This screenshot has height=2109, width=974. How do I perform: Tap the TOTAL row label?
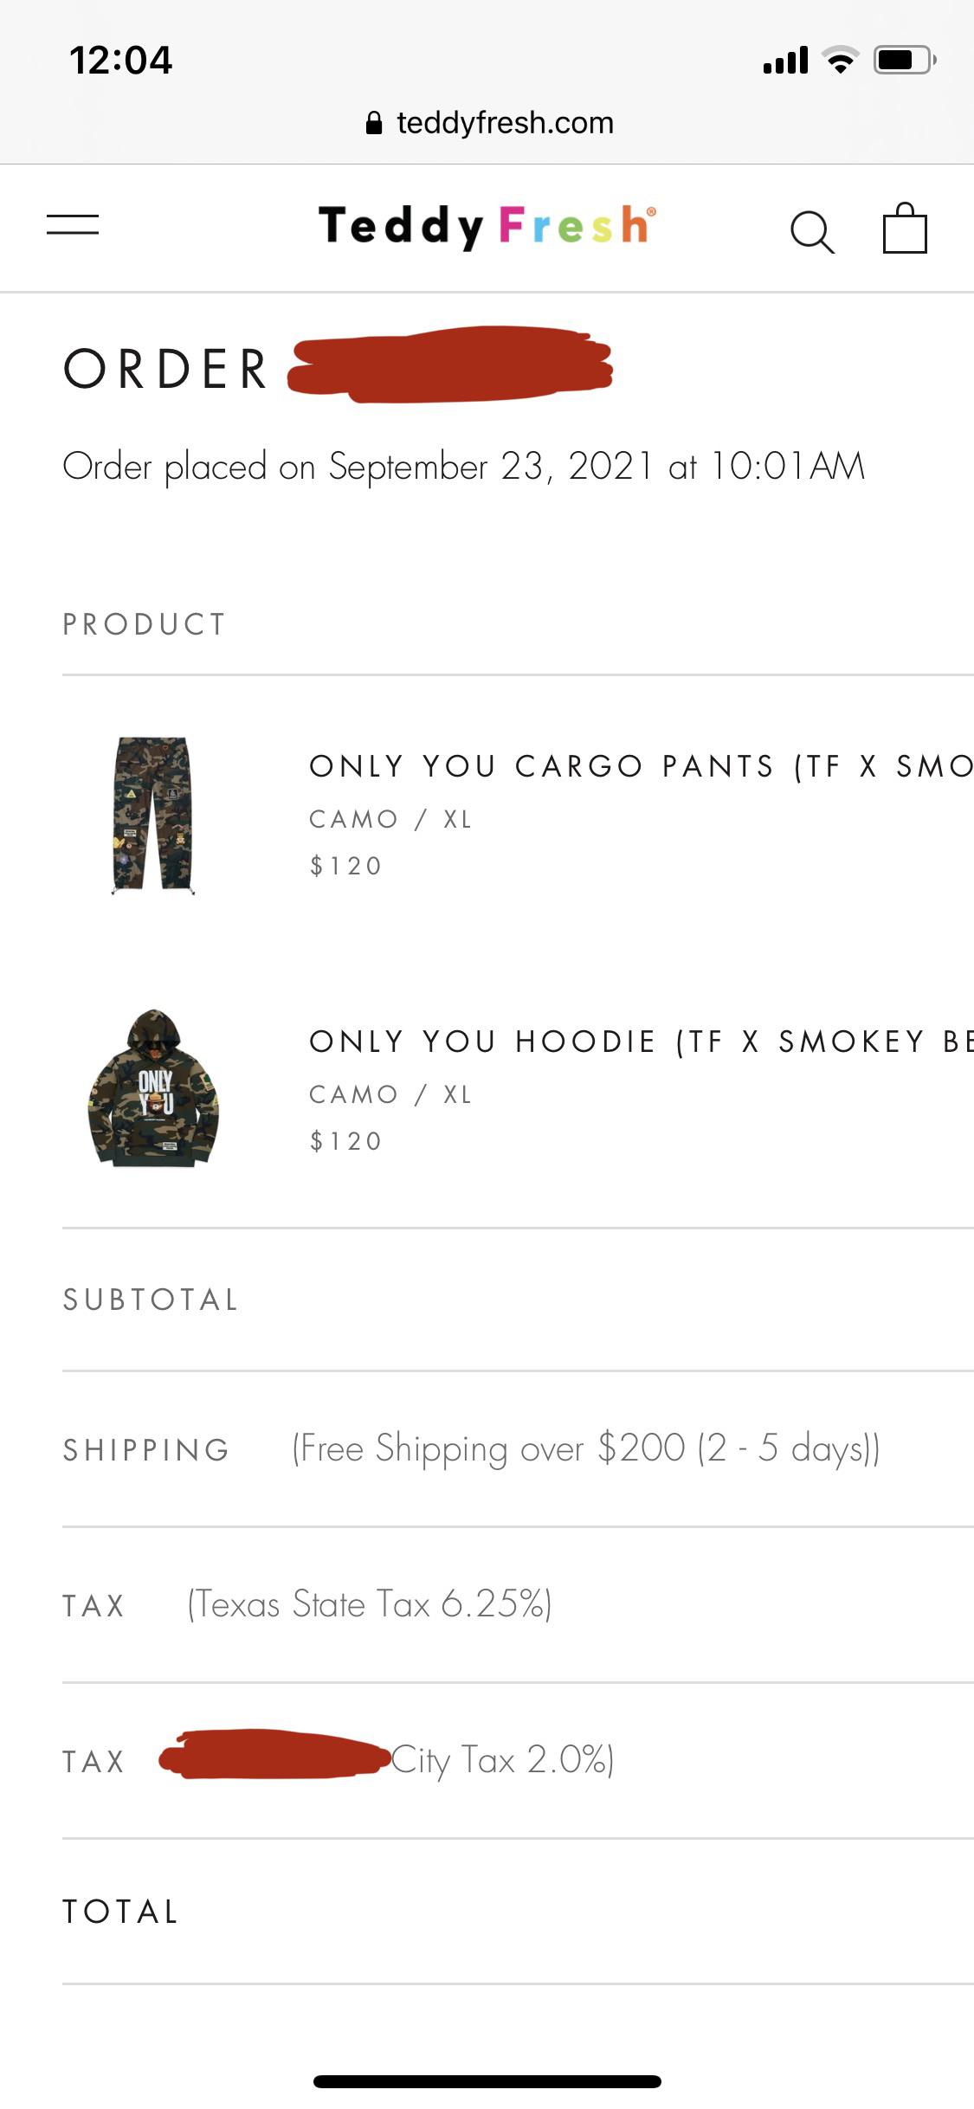pos(121,1912)
